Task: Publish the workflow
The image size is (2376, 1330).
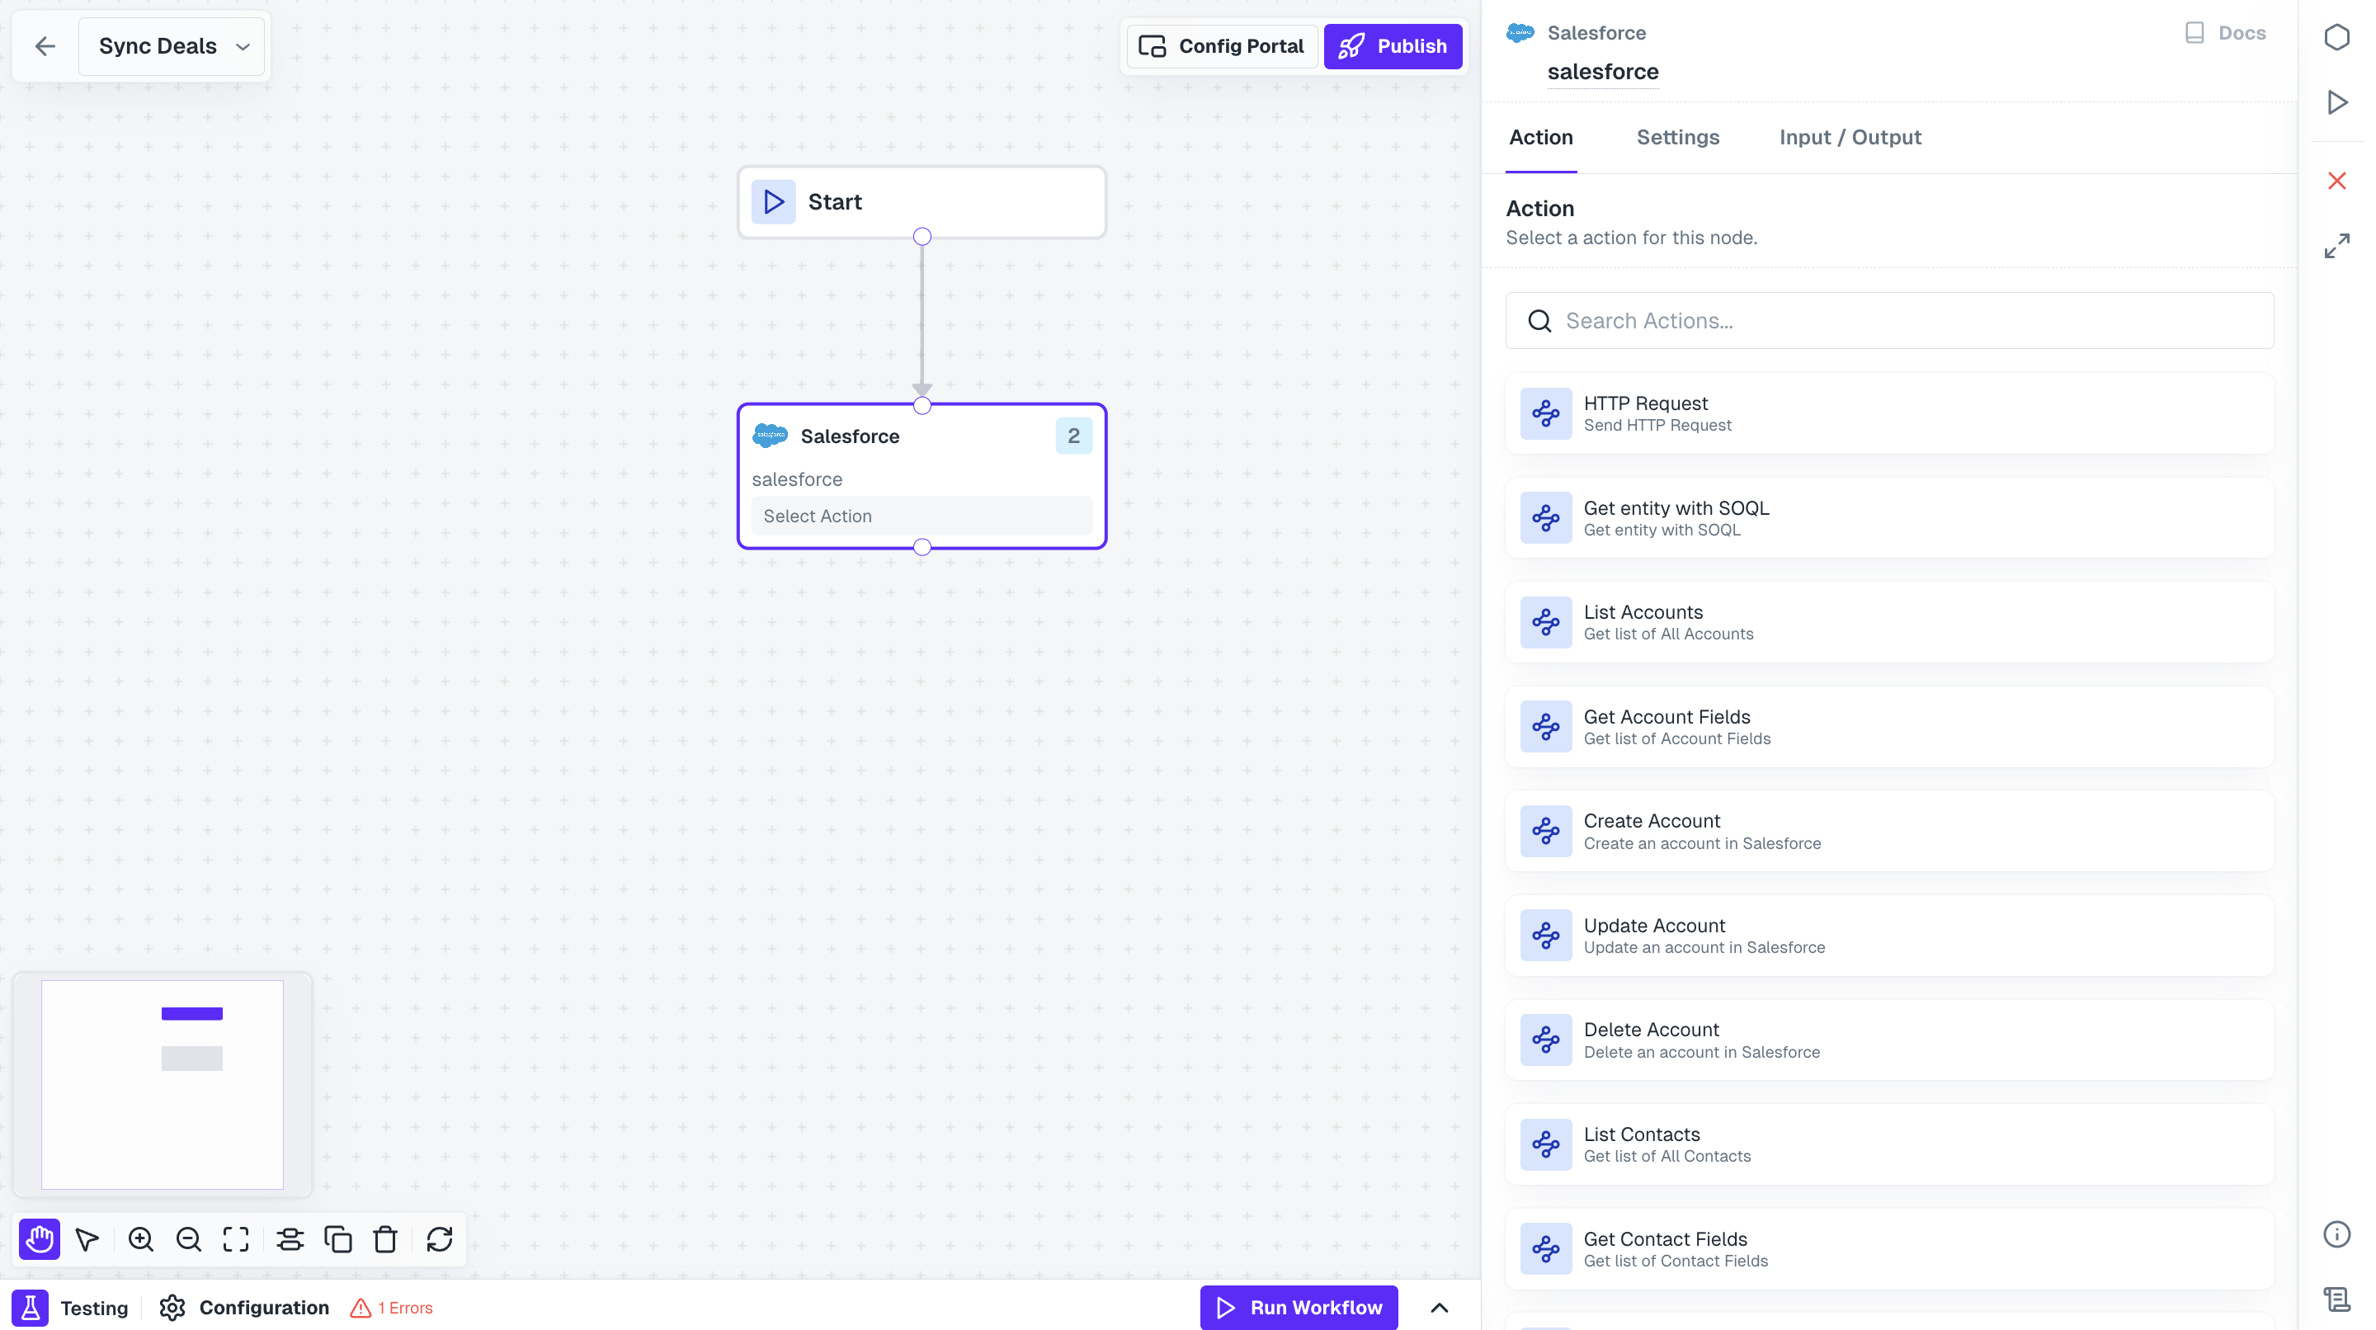Action: 1393,46
